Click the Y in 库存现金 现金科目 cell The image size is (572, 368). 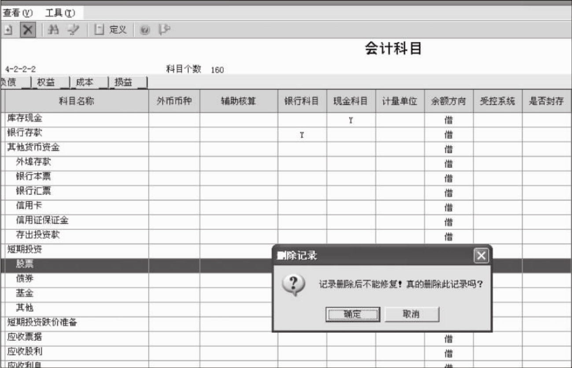pyautogui.click(x=351, y=120)
